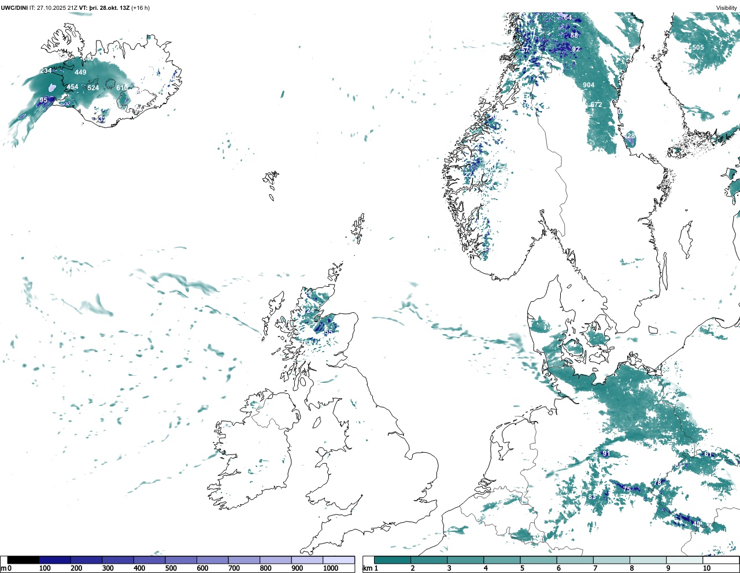Click the '49' value at the southeast corner

click(697, 523)
